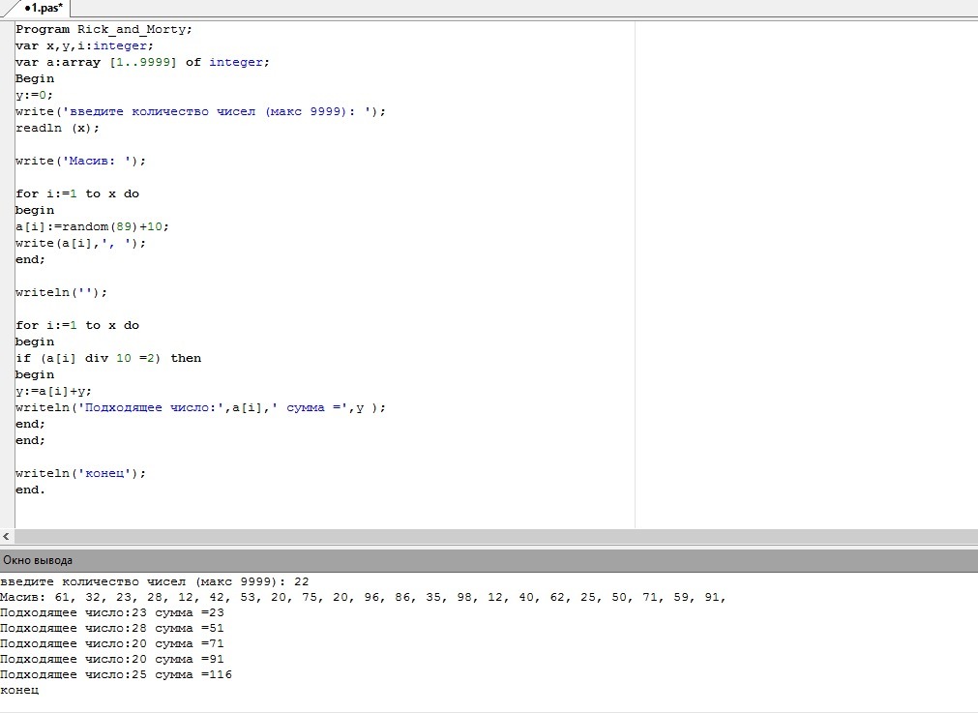978x713 pixels.
Task: Click the scroll left arrow of editor
Action: [7, 537]
